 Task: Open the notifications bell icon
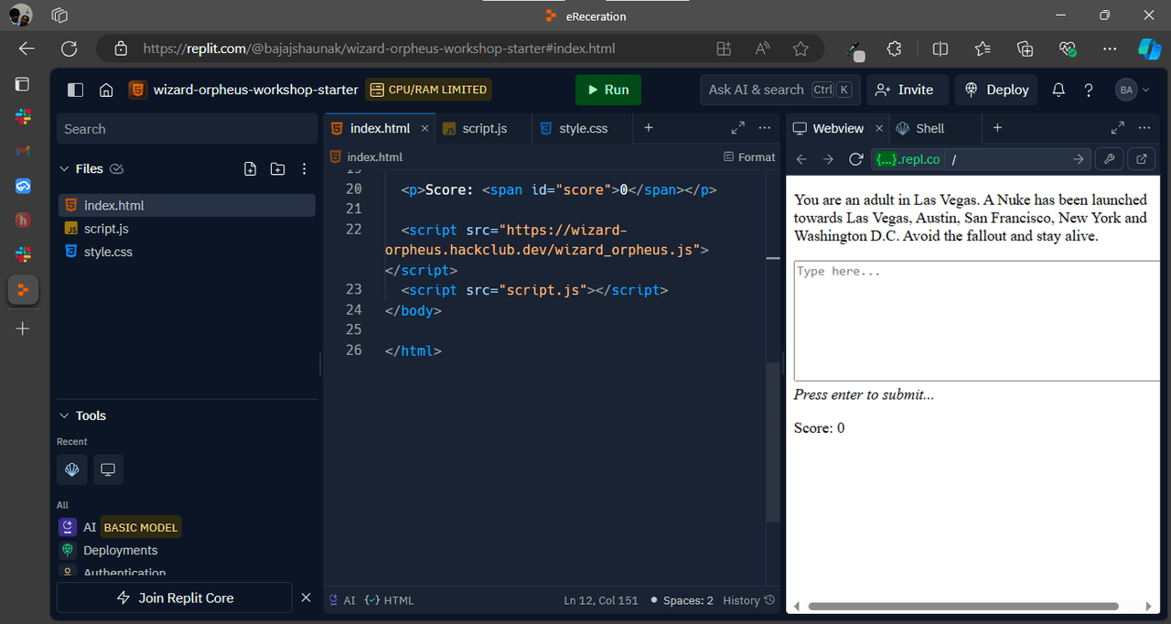[x=1058, y=90]
